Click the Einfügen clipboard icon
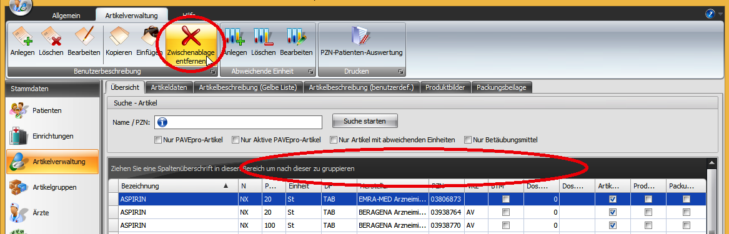This screenshot has width=729, height=234. click(149, 36)
